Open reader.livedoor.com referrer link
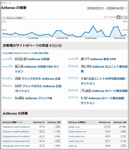129x150 pixels. click(x=77, y=132)
